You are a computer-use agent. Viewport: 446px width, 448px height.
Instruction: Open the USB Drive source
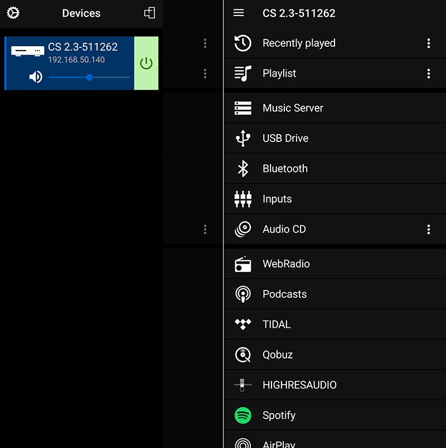[x=334, y=138]
